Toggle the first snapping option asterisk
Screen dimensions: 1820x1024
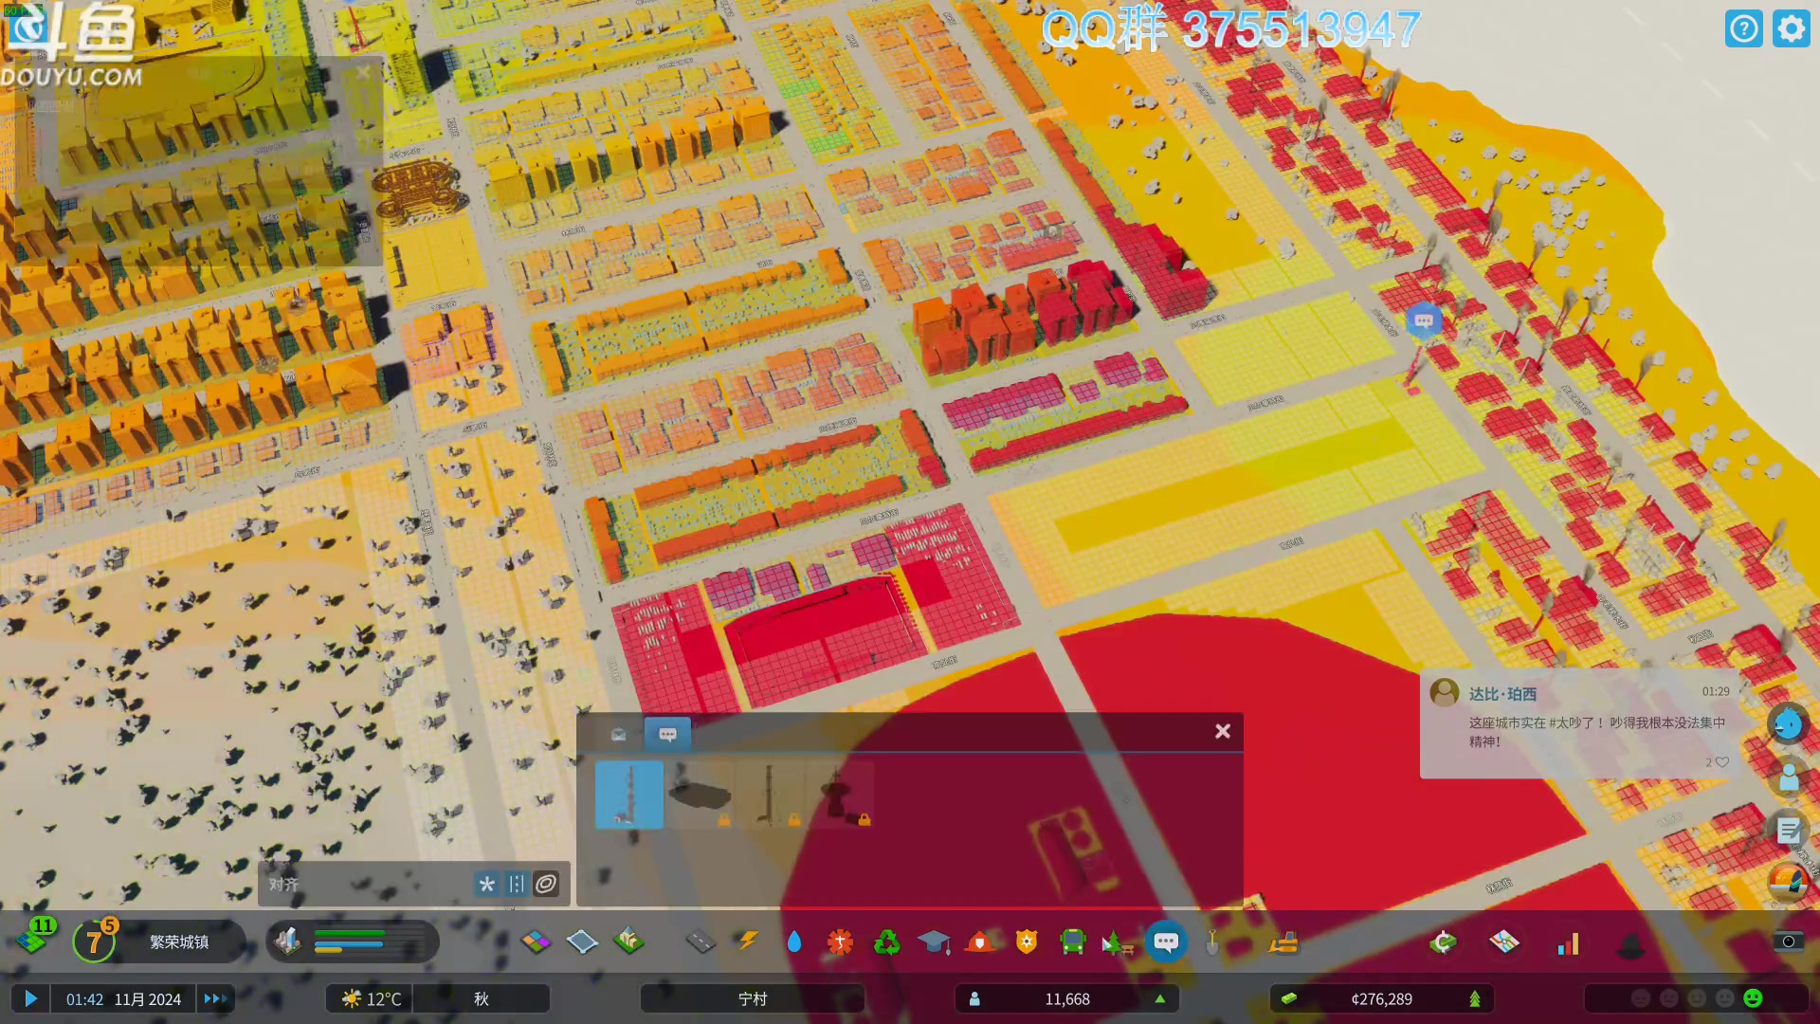click(x=486, y=884)
